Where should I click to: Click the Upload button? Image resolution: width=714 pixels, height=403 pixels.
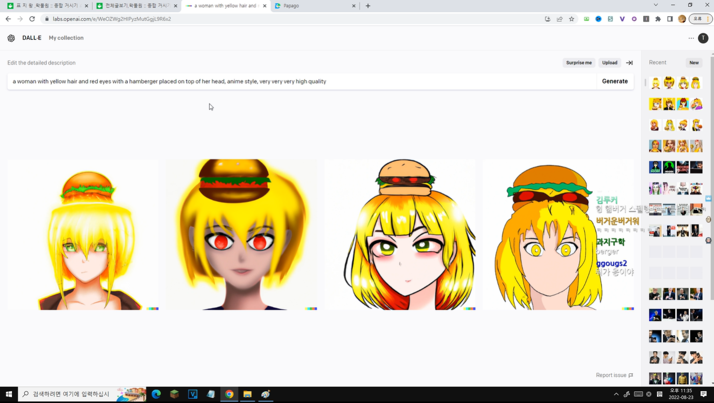[x=610, y=63]
